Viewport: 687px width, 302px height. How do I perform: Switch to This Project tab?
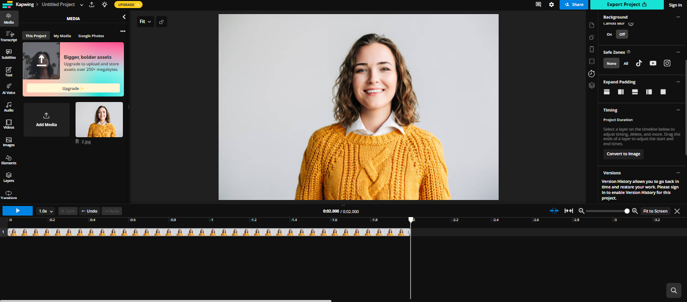coord(36,36)
